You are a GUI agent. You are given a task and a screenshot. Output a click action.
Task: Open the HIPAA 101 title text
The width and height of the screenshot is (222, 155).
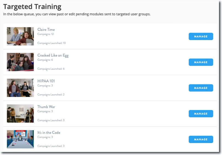[46, 81]
